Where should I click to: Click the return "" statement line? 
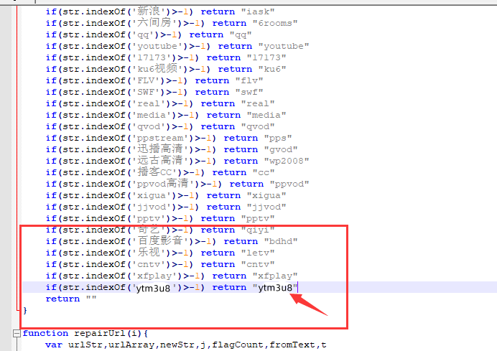pyautogui.click(x=71, y=299)
